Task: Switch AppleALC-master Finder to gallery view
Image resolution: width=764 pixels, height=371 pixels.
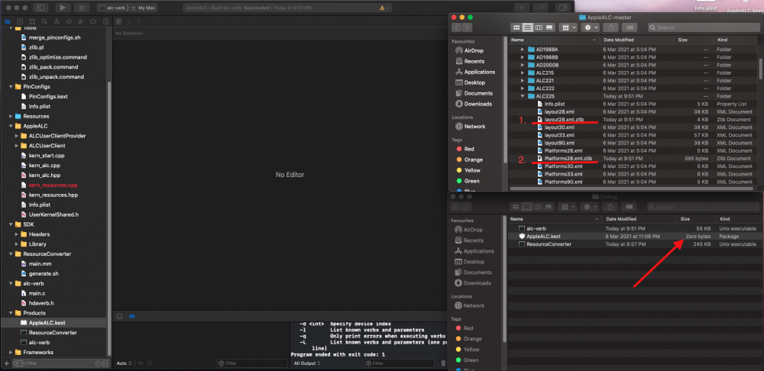Action: tap(549, 27)
